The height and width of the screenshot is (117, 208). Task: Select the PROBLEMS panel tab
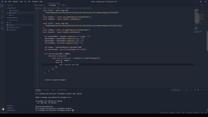tap(46, 90)
